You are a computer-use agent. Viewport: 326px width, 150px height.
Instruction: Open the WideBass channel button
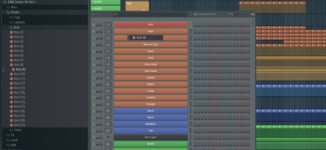click(151, 124)
